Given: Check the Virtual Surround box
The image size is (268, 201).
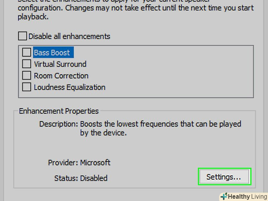Looking at the screenshot, I should (27, 64).
